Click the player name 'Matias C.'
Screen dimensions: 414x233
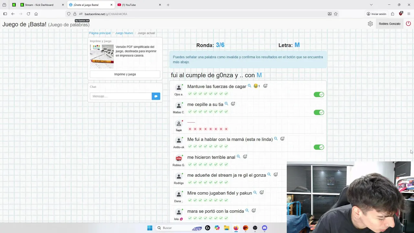[x=179, y=112]
